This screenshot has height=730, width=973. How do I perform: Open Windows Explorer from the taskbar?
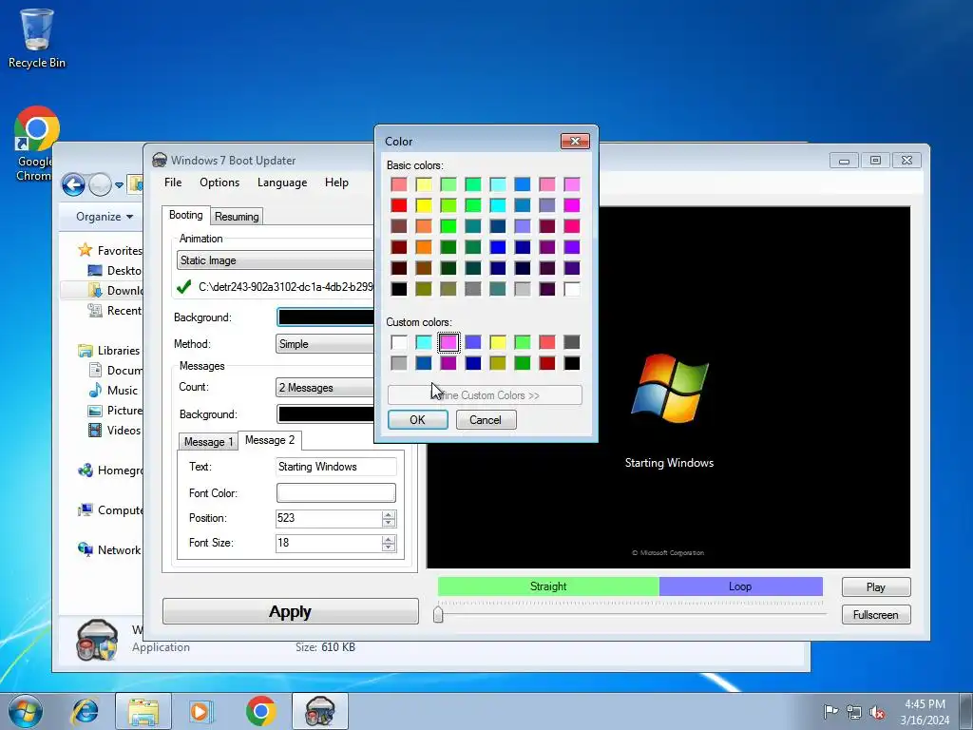[x=143, y=711]
